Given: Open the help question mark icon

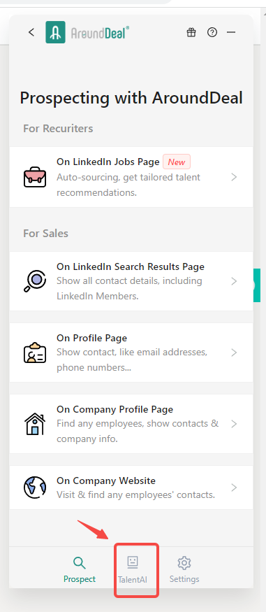Looking at the screenshot, I should (212, 32).
